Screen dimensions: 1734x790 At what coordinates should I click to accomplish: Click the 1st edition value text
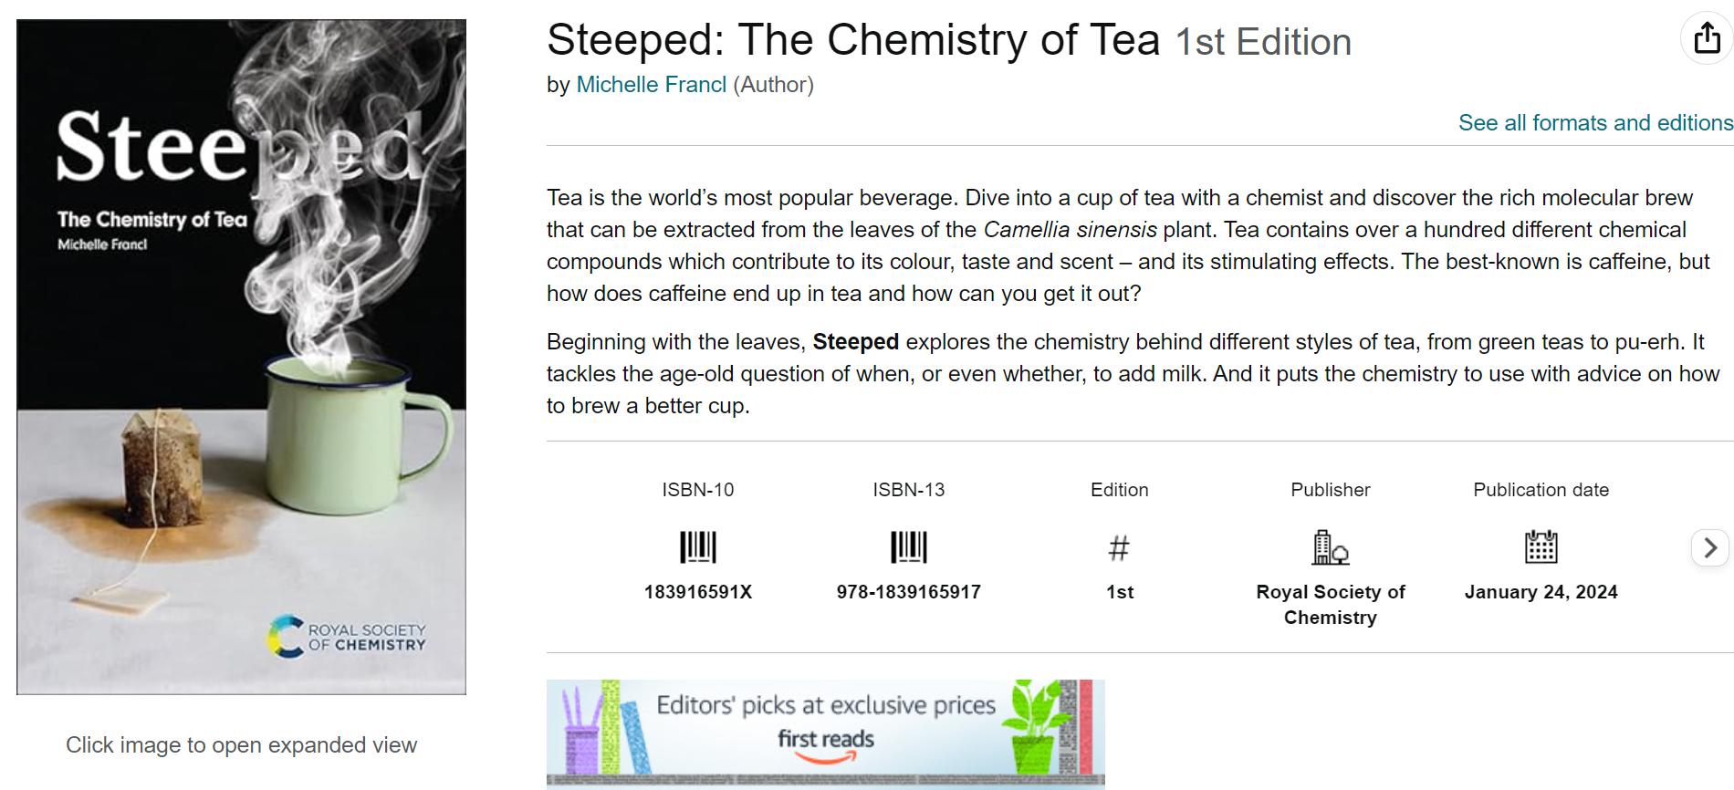(x=1119, y=592)
